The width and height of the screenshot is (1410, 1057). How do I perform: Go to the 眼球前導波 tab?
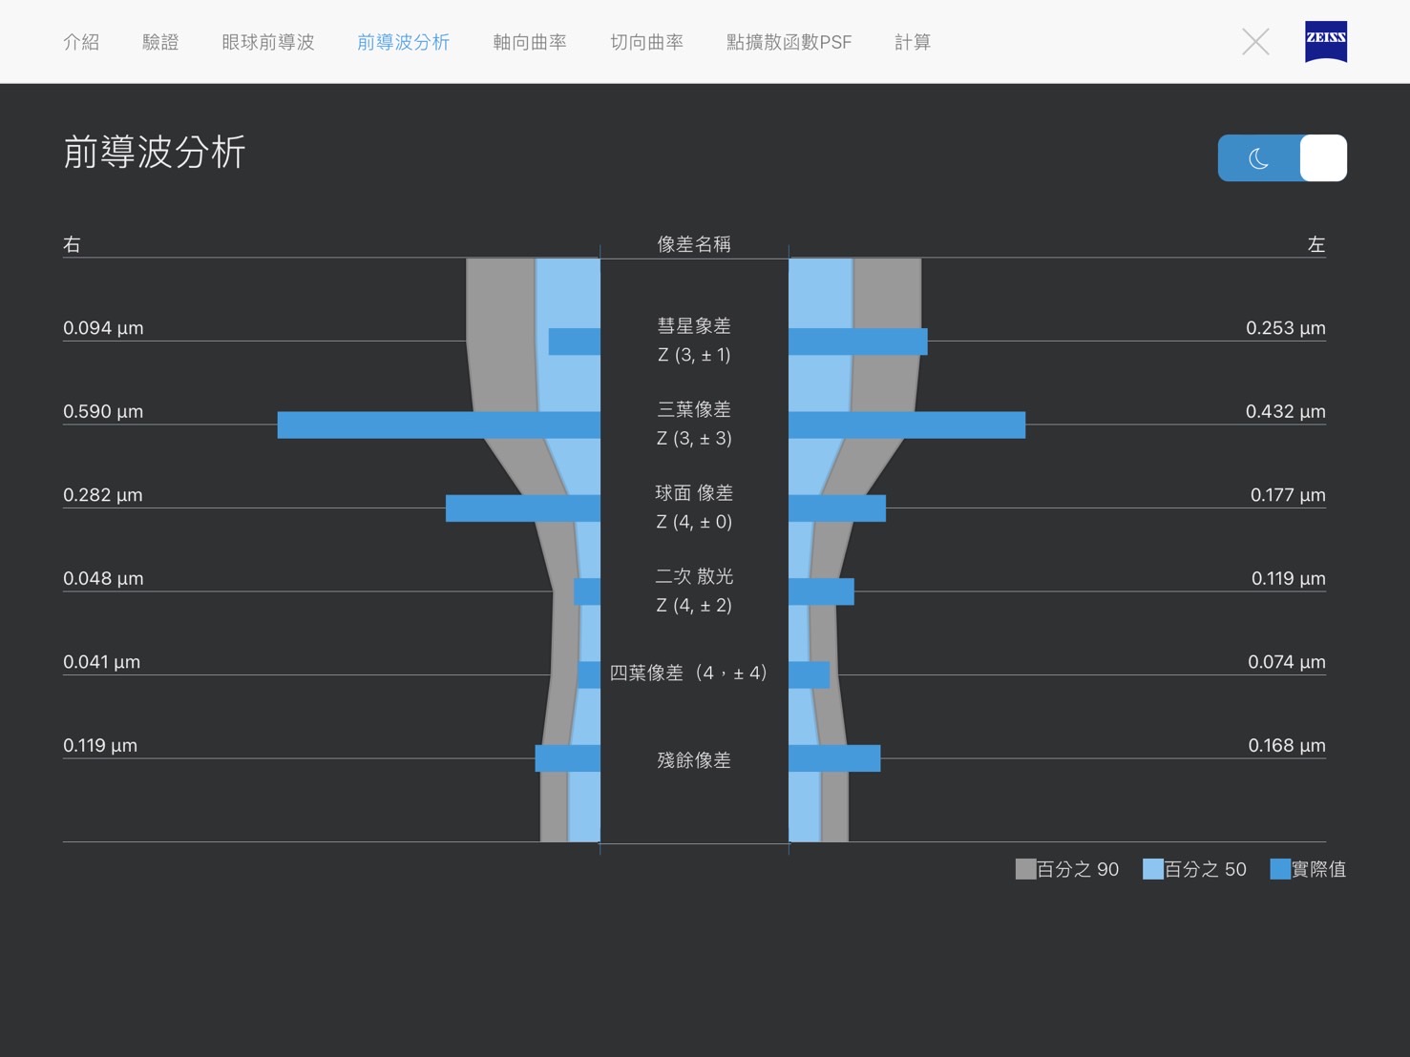[x=267, y=42]
